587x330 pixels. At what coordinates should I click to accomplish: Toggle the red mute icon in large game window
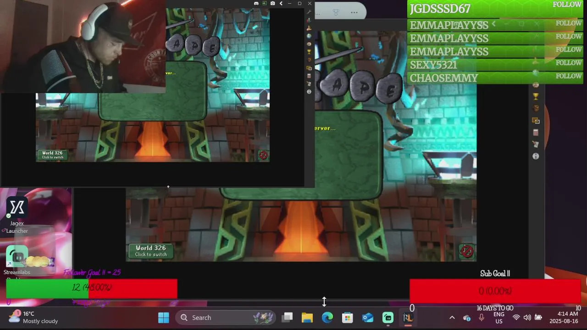coord(467,251)
